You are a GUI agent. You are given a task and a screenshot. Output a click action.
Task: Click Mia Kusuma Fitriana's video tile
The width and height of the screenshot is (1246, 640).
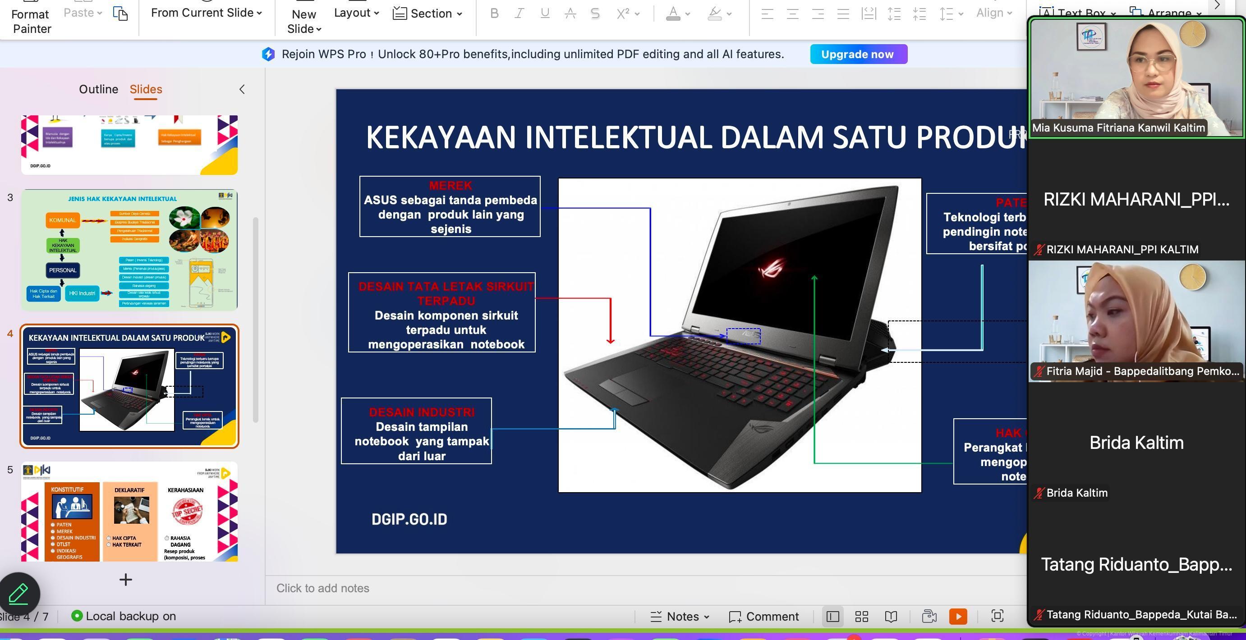click(x=1136, y=78)
